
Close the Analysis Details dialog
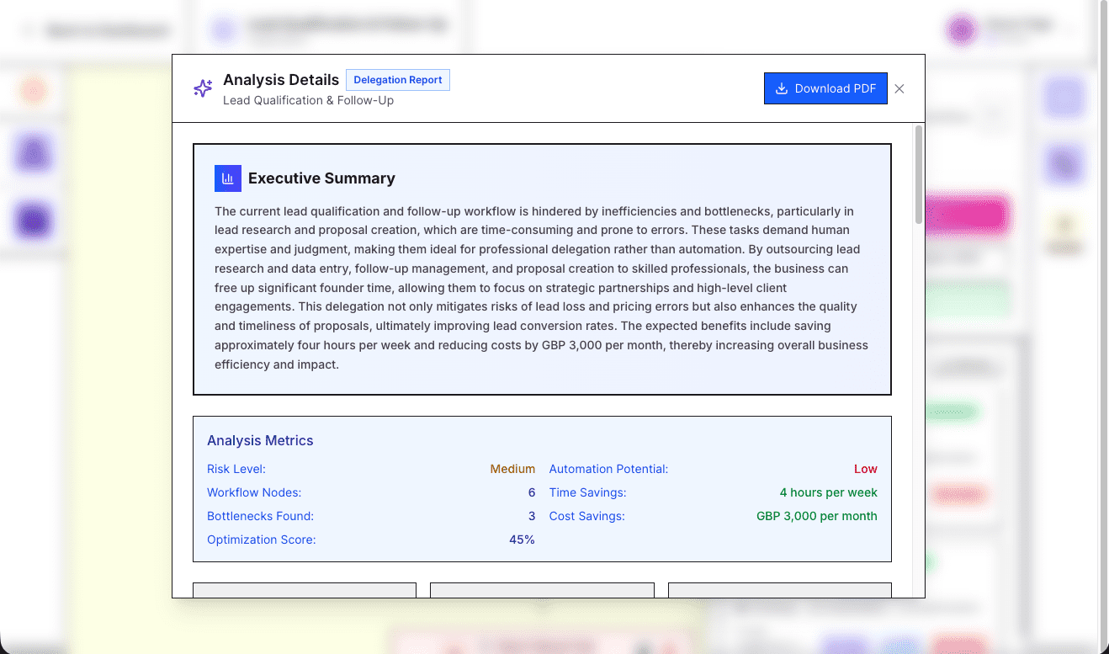pos(899,88)
